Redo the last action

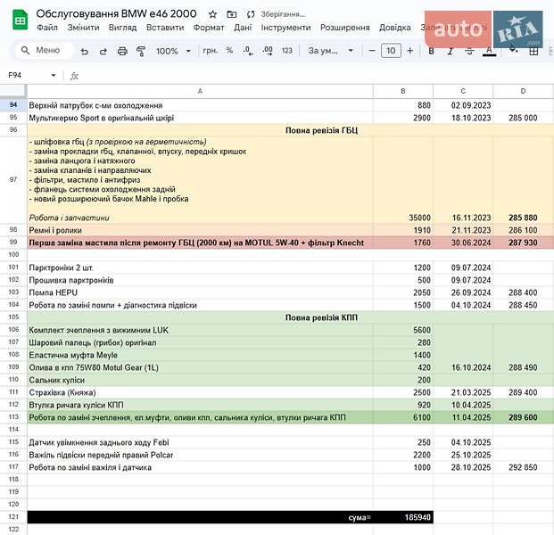pos(103,51)
